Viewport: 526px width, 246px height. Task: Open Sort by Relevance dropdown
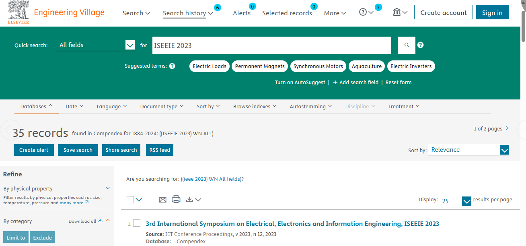tap(469, 150)
